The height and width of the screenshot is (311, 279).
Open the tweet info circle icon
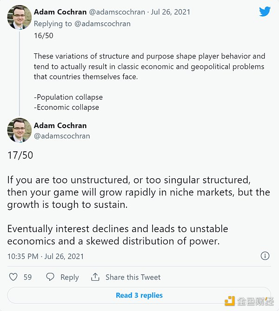(265, 256)
